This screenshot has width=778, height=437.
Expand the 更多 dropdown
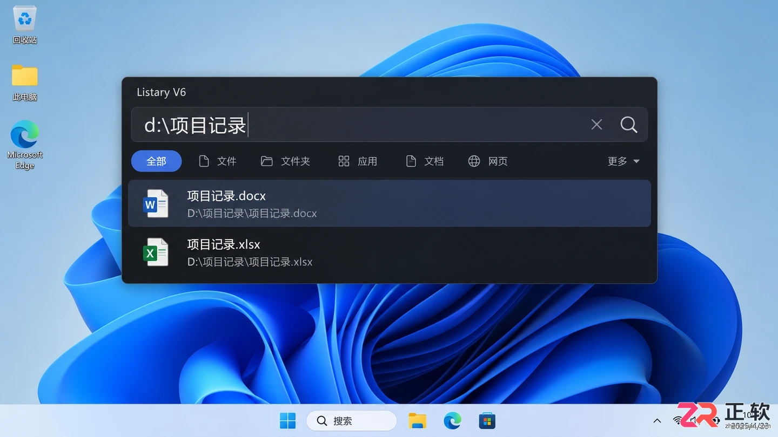tap(623, 161)
